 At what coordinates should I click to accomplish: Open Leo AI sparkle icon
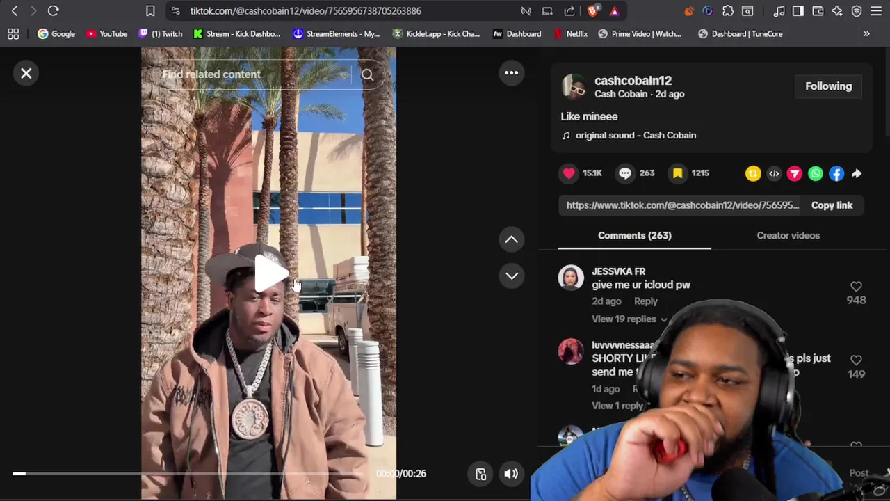pos(837,11)
